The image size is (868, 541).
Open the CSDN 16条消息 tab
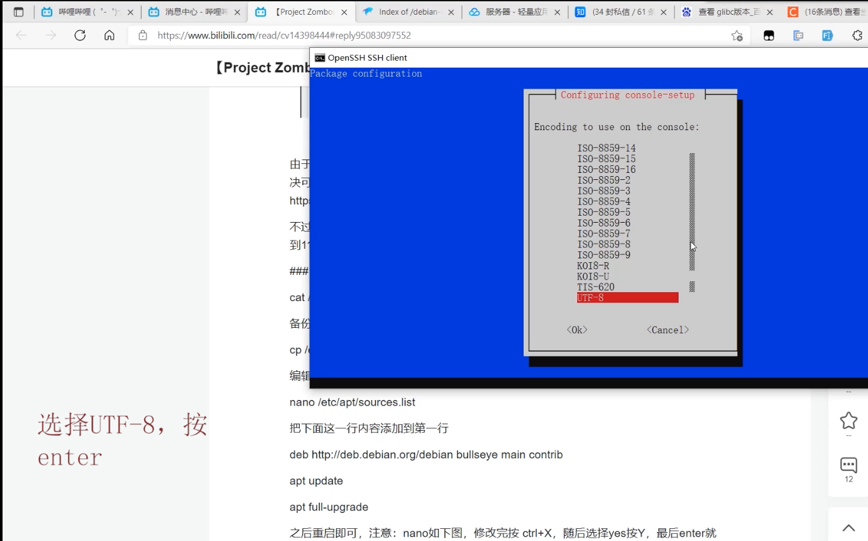coord(826,11)
